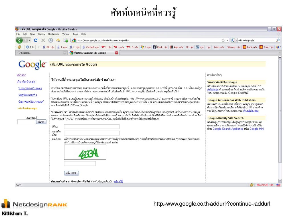Screen dimensions: 292x219
Task: Select the เพิ่ม URL ของคุณลงใน Google tab
Action: click(93, 53)
